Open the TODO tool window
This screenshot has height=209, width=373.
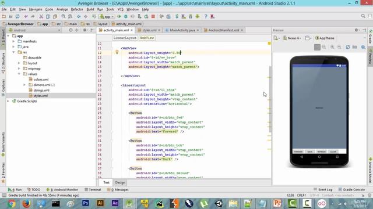[34, 190]
